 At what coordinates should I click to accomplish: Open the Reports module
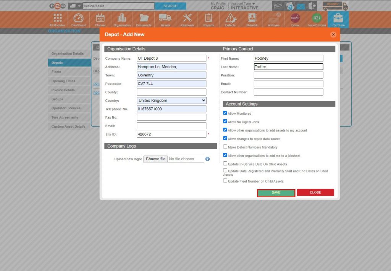(208, 19)
